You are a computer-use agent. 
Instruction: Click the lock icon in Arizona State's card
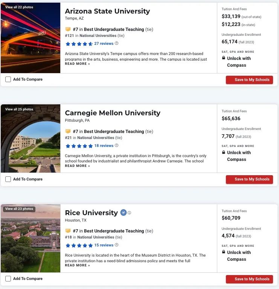click(x=223, y=58)
